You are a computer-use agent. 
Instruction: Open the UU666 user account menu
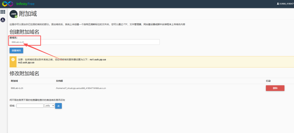(x=285, y=4)
